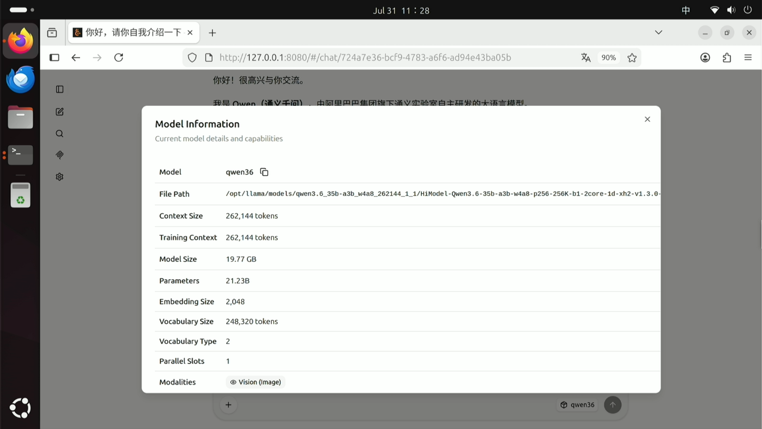Open the Firefox View recent browsing icon
The image size is (762, 429).
52,33
